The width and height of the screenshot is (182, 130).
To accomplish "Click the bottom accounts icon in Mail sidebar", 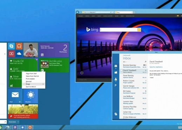I will pos(116,114).
